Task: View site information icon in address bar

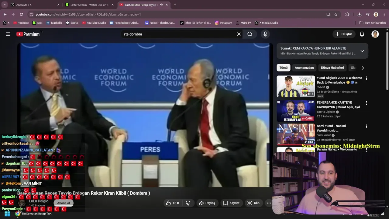Action: pyautogui.click(x=31, y=14)
